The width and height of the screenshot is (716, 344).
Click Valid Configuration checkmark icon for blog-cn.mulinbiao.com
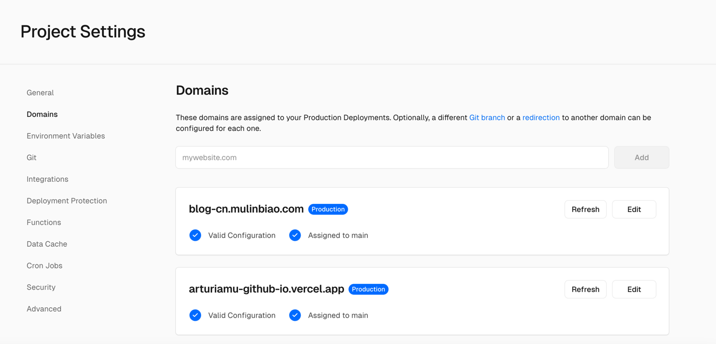(195, 235)
